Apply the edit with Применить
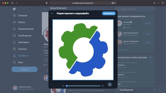This screenshot has height=93, width=166. tap(109, 13)
